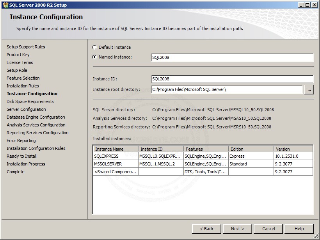This screenshot has height=240, width=320.
Task: Click the SQL Server Setup title bar icon
Action: (x=5, y=5)
